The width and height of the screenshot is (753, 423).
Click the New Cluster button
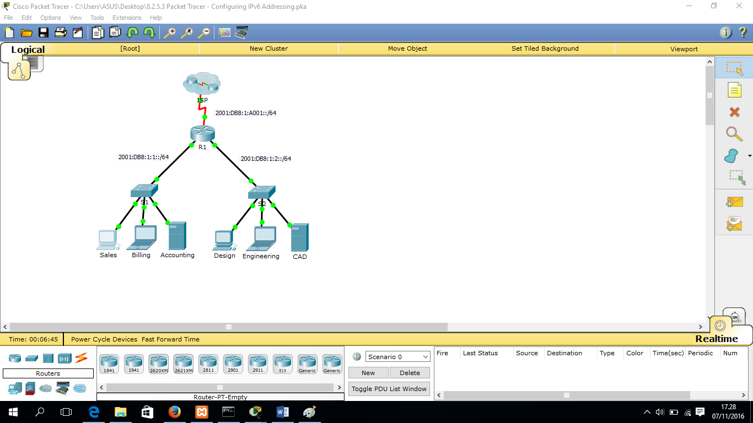tap(268, 48)
